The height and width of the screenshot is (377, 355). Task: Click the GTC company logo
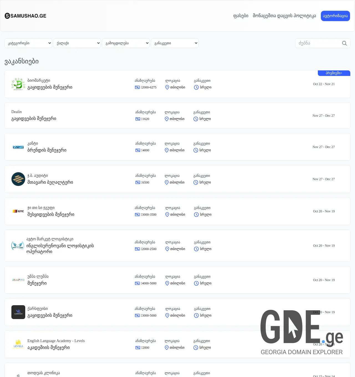click(18, 211)
